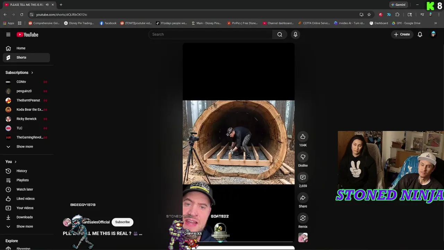Open the Channel dashboard bookmark

click(278, 23)
